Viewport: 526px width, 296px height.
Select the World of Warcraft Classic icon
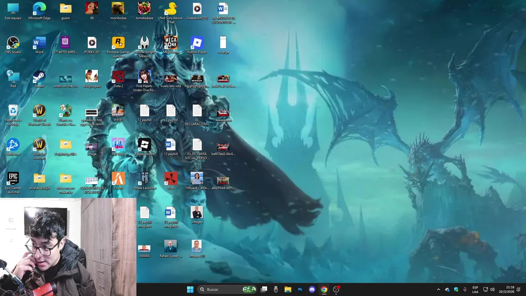(39, 115)
